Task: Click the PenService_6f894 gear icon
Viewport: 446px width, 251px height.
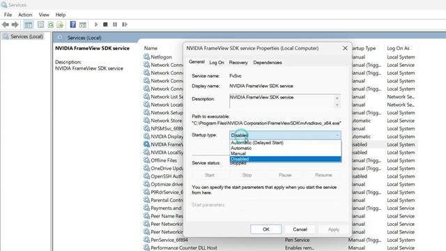Action: pyautogui.click(x=147, y=240)
